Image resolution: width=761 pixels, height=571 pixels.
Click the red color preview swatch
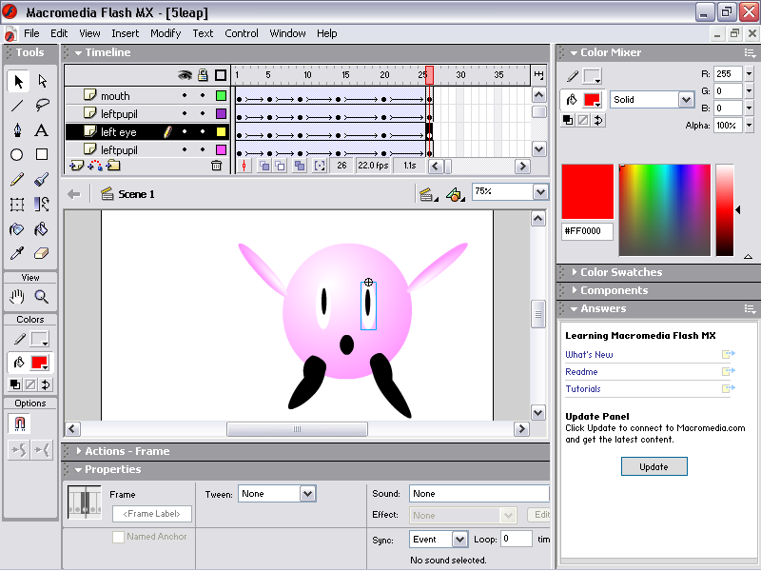pyautogui.click(x=587, y=191)
